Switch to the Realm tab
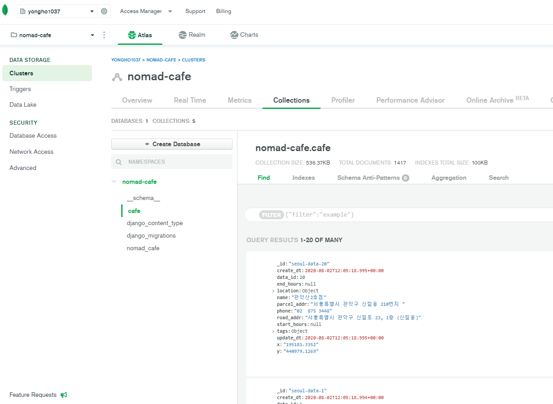Image resolution: width=553 pixels, height=404 pixels. [192, 35]
